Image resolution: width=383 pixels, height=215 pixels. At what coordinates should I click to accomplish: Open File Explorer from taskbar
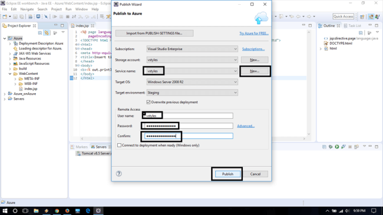36,211
